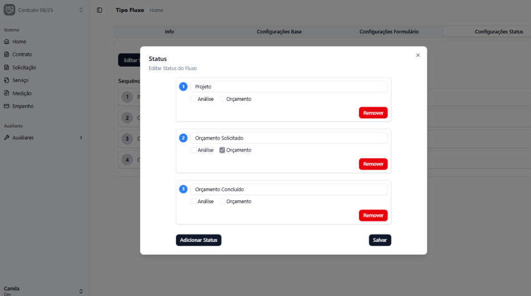
Task: Close the Status dialog
Action: [x=418, y=55]
